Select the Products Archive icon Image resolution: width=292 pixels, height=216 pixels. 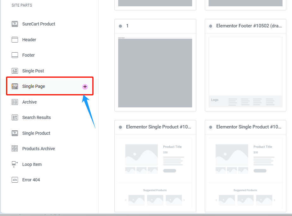tap(15, 149)
